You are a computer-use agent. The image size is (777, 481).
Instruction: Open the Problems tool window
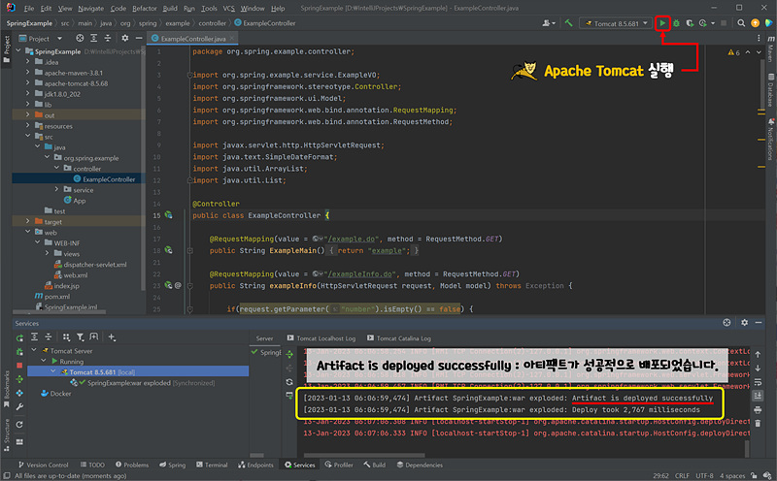pos(132,465)
